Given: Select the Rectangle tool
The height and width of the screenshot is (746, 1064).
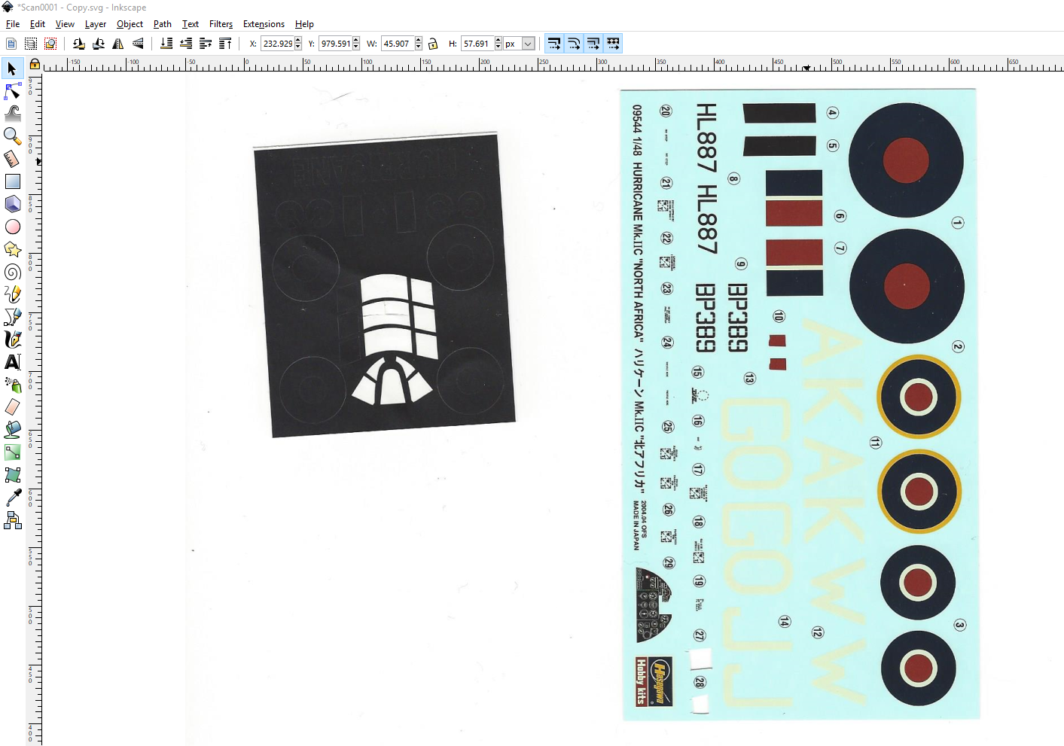Looking at the screenshot, I should (x=12, y=181).
